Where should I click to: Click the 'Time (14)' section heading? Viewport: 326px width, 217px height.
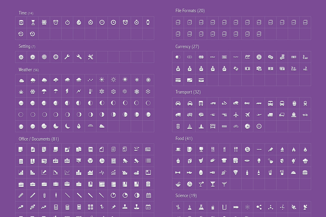coord(26,13)
